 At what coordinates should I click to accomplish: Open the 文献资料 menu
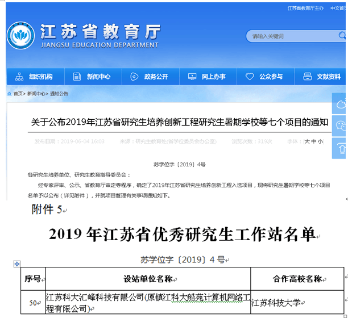pyautogui.click(x=320, y=77)
